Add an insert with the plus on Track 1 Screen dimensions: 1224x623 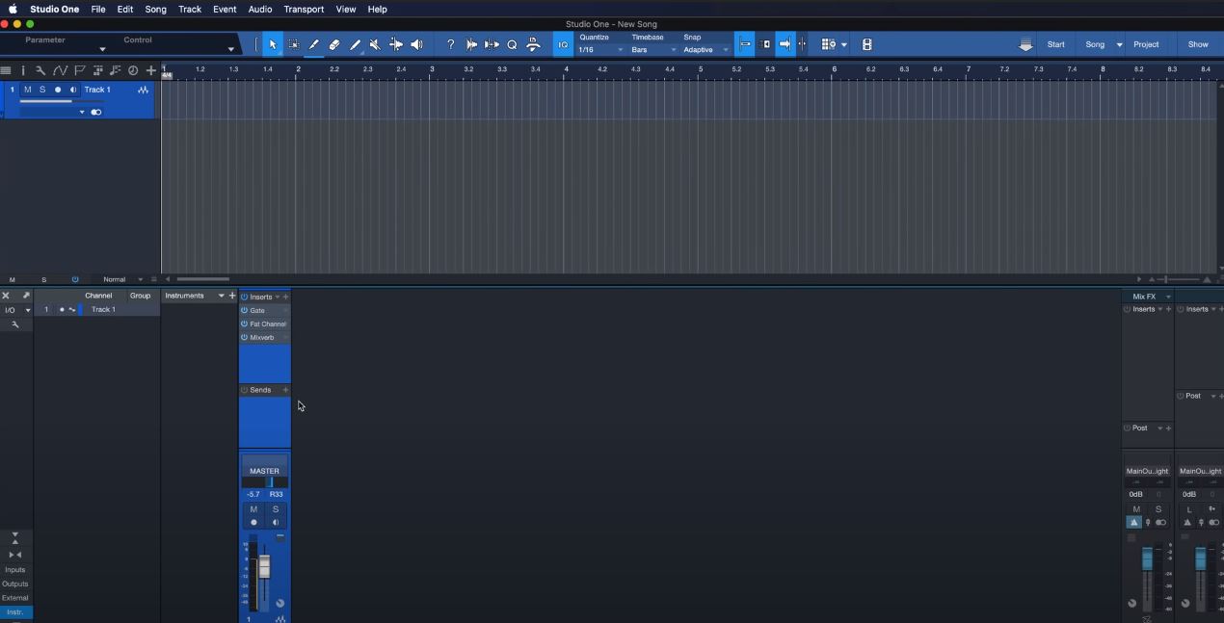pyautogui.click(x=285, y=297)
